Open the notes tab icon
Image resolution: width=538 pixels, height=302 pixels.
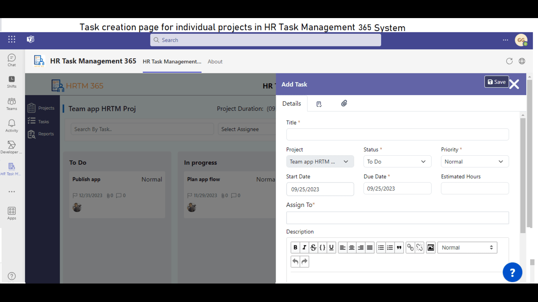point(319,104)
